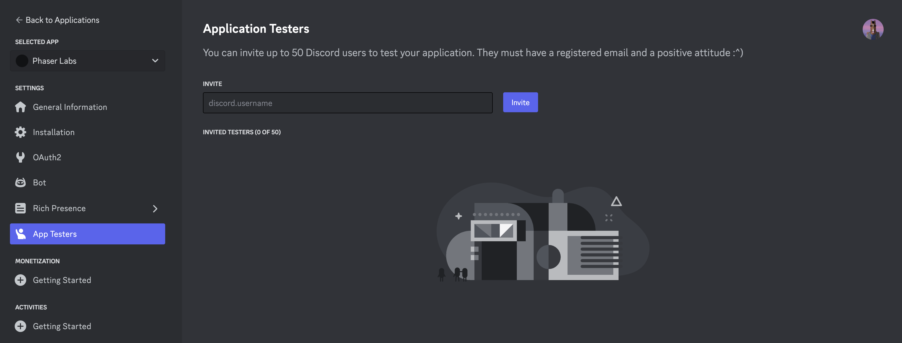Click the Application Testers heading

pyautogui.click(x=256, y=29)
